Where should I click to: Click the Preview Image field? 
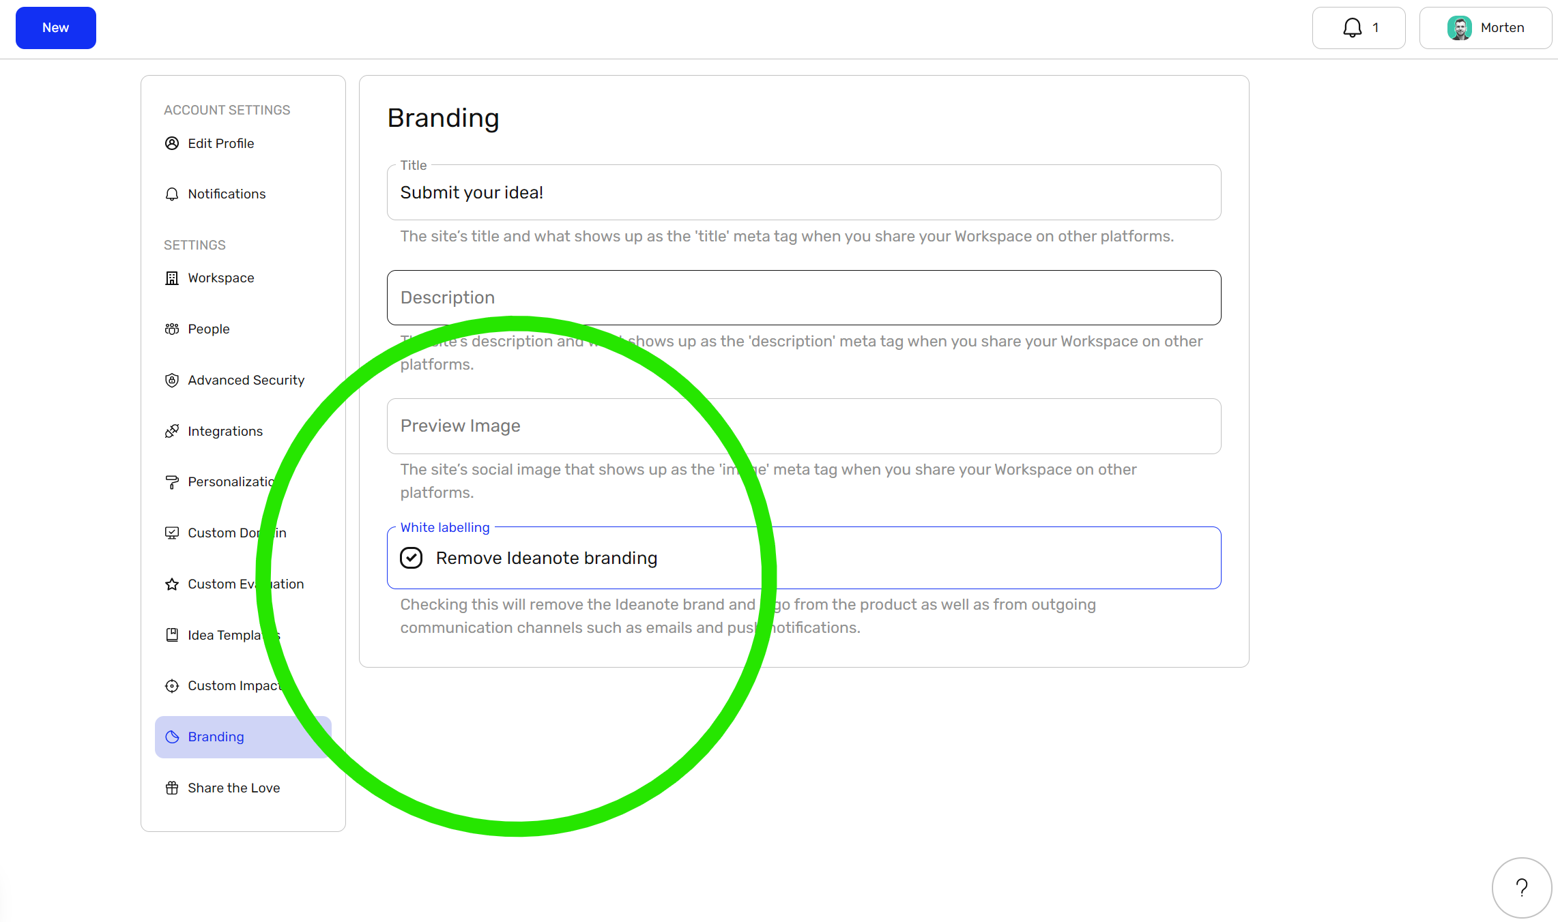tap(804, 426)
